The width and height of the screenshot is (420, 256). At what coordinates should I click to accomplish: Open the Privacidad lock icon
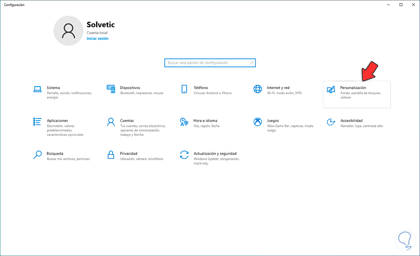(111, 155)
